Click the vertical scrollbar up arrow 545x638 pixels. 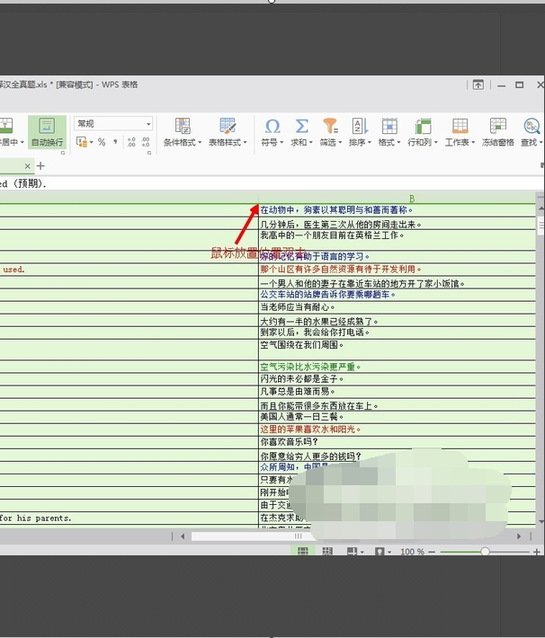[541, 208]
